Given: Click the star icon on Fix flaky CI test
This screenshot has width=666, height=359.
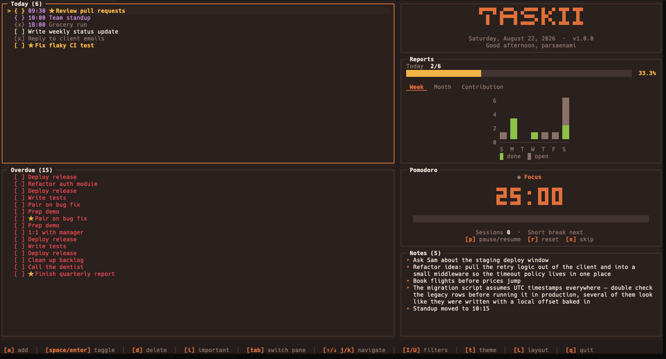Looking at the screenshot, I should (x=31, y=45).
